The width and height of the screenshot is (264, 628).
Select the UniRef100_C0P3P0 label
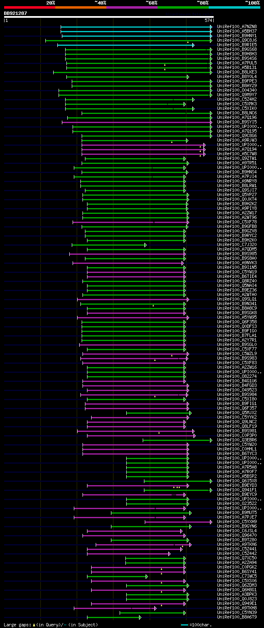point(237,435)
